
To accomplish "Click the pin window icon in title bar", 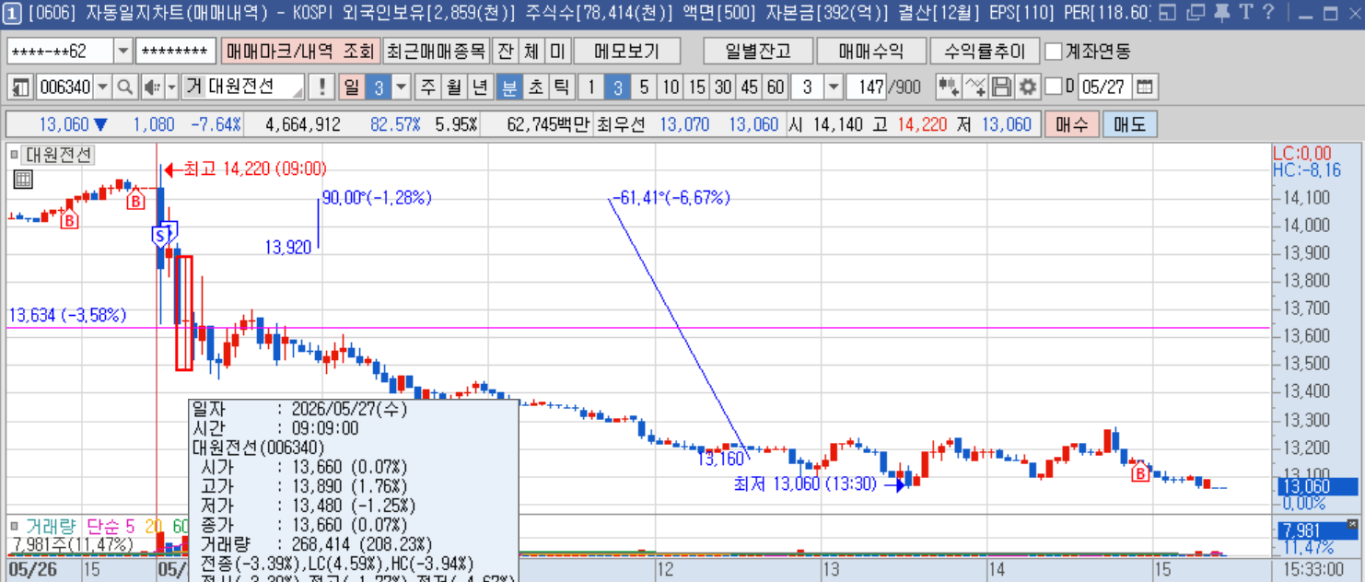I will click(1221, 13).
